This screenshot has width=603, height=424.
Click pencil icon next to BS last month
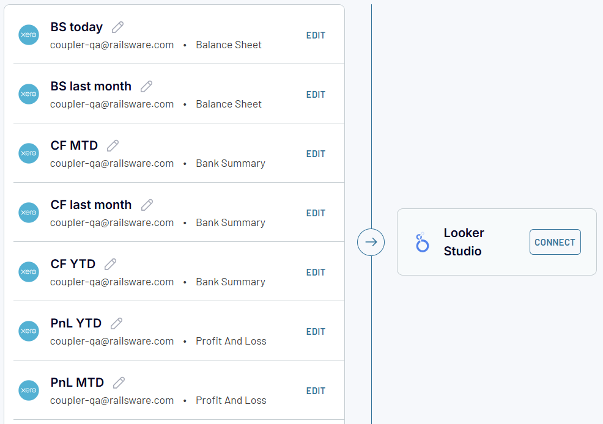(x=147, y=86)
